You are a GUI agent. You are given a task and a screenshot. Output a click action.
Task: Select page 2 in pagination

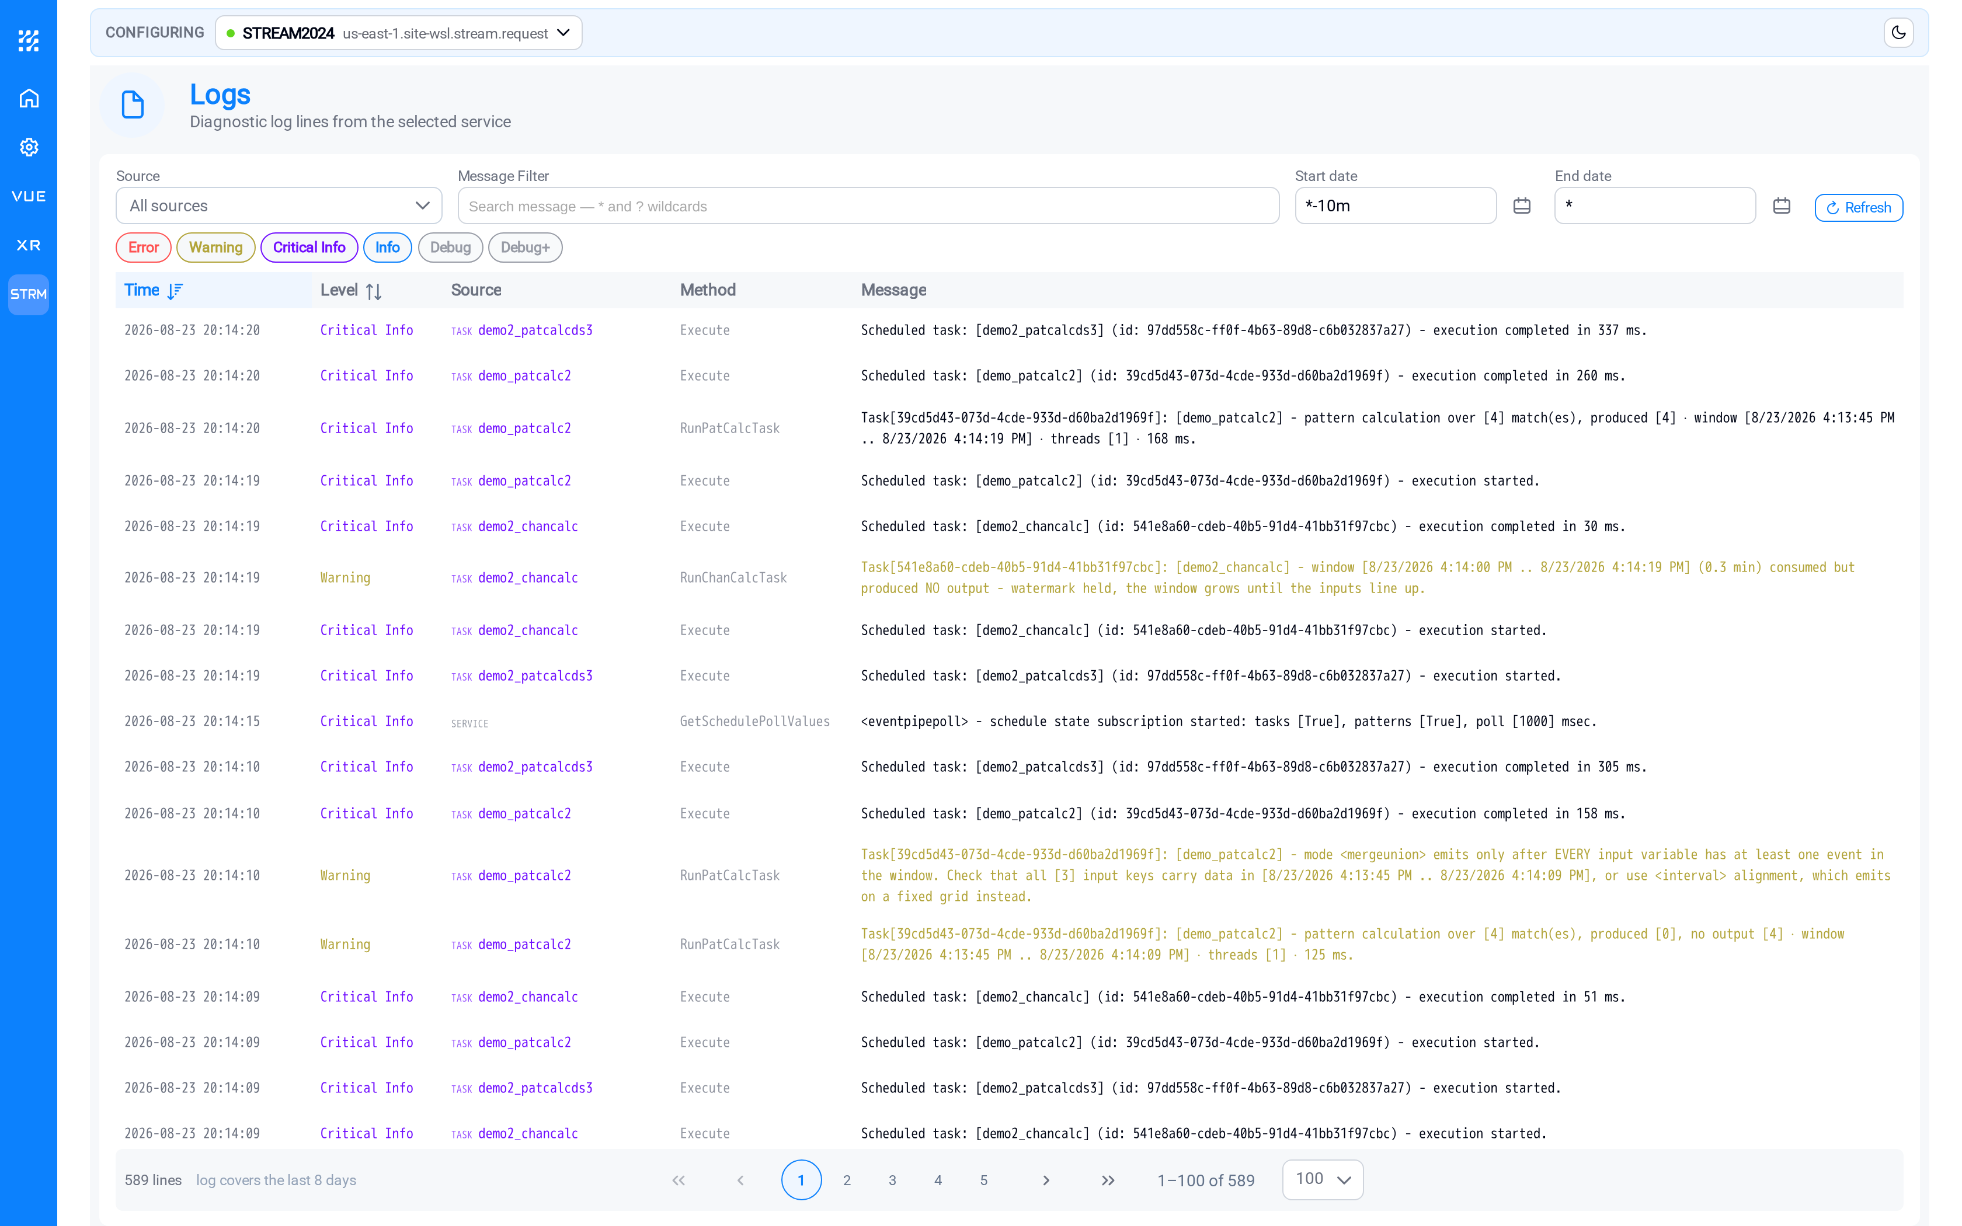tap(847, 1180)
